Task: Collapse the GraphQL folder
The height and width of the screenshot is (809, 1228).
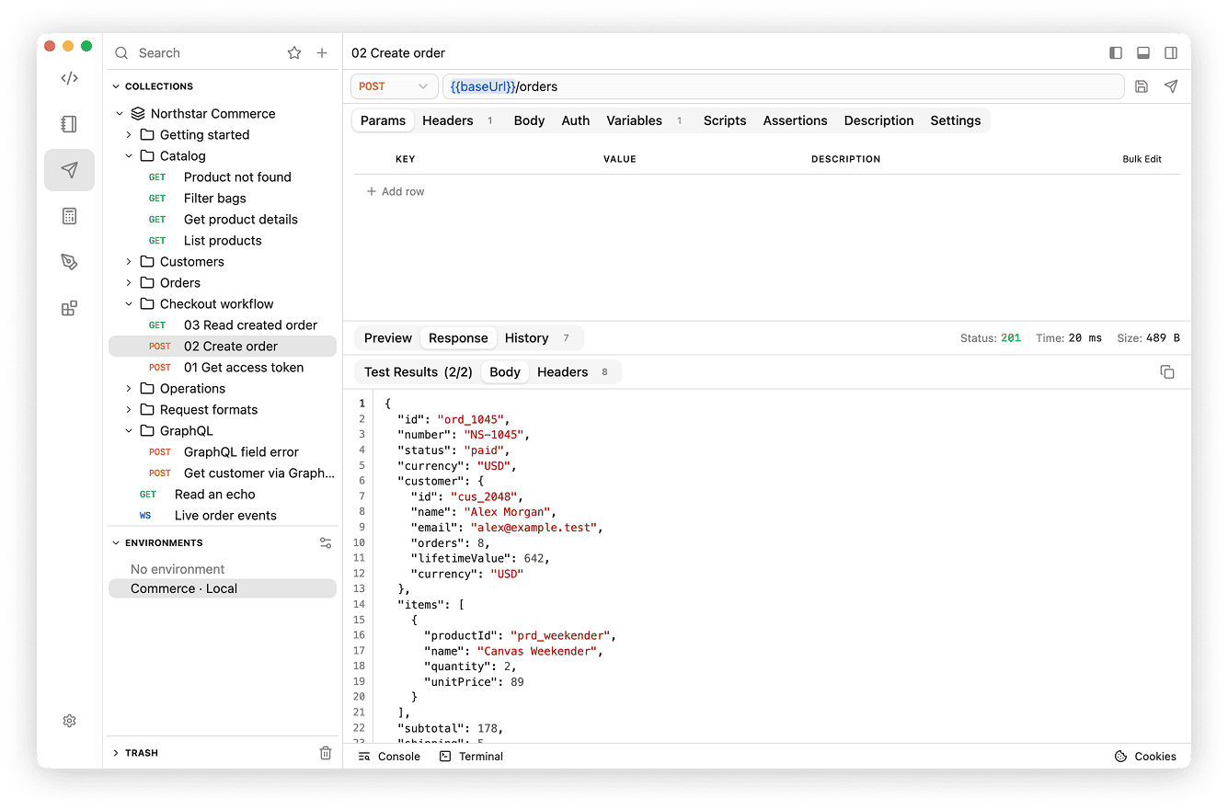Action: tap(129, 431)
